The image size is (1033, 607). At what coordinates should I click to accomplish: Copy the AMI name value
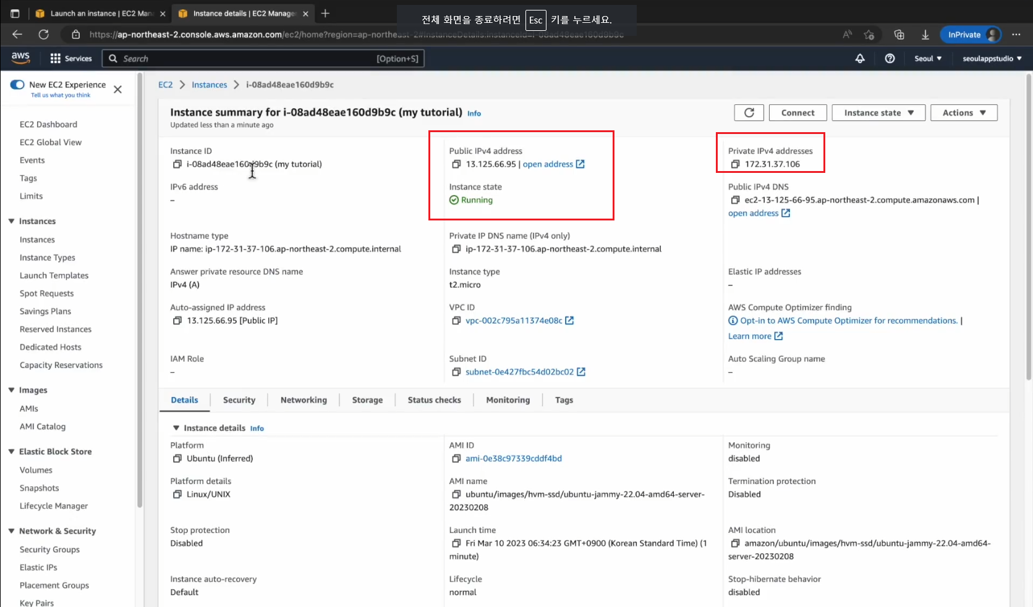(456, 494)
